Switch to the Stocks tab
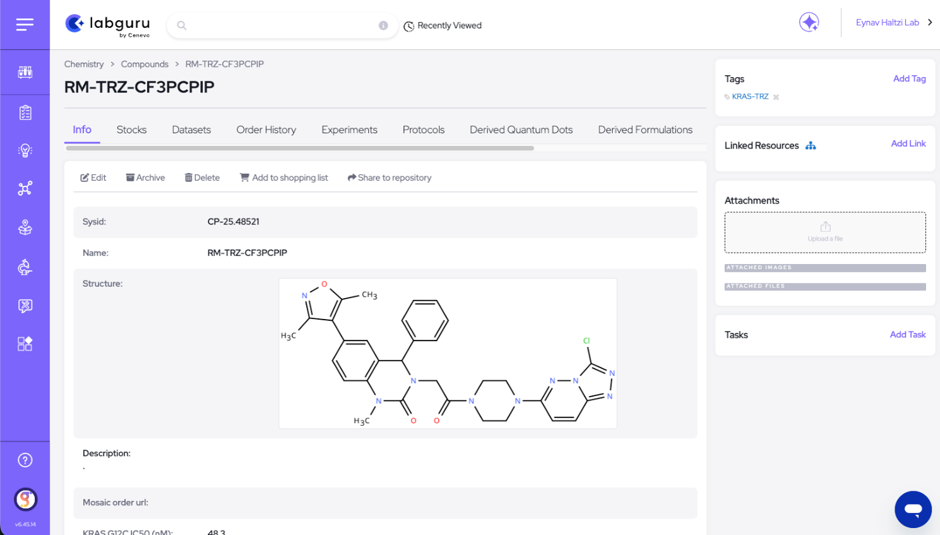940x535 pixels. [x=131, y=129]
